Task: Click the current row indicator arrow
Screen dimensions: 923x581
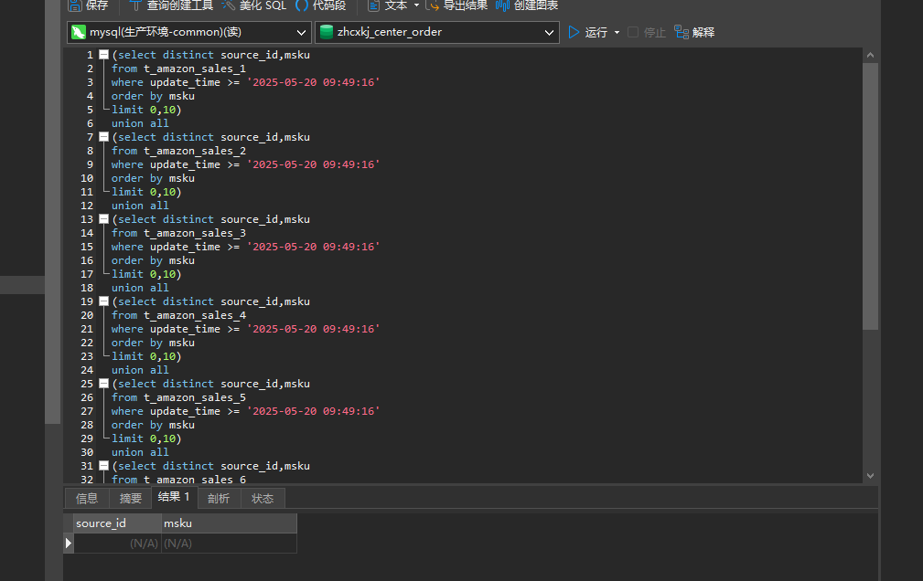Action: point(69,544)
